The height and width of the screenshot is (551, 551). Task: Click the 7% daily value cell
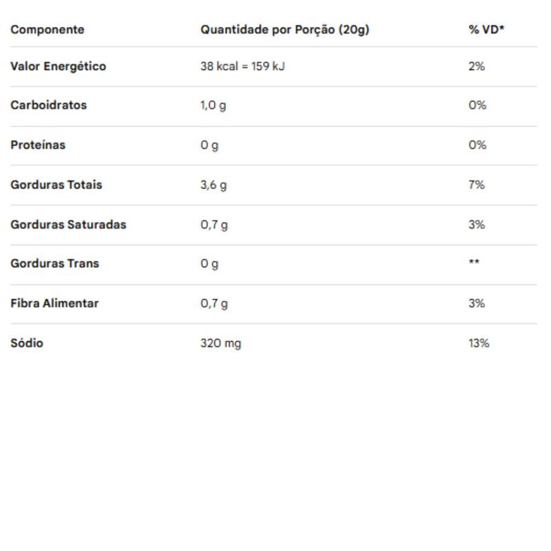tap(477, 185)
